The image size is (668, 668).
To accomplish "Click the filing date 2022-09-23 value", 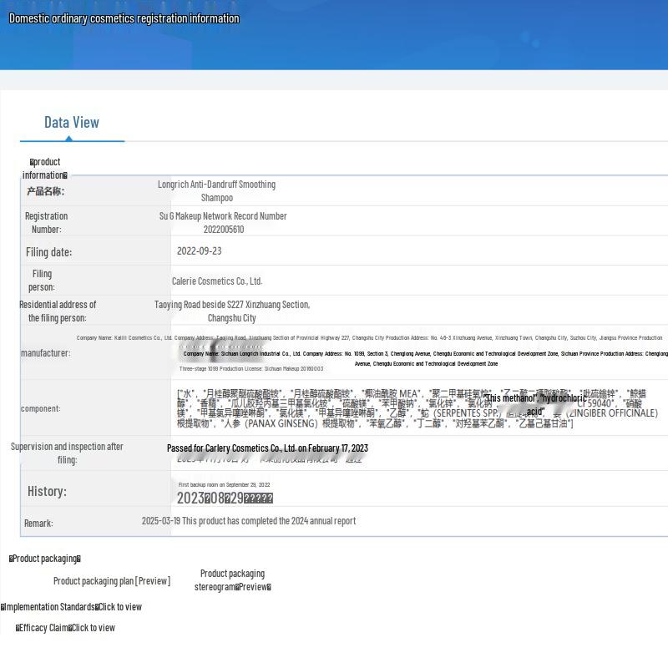I will tap(199, 251).
